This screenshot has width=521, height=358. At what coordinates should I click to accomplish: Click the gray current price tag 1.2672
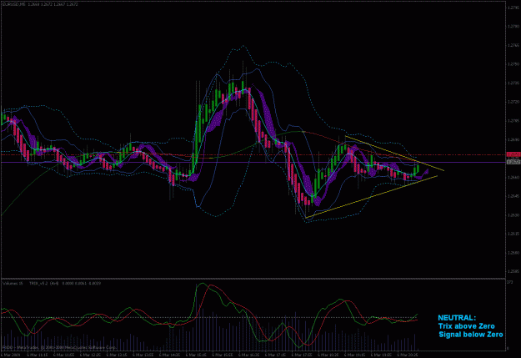pos(513,162)
